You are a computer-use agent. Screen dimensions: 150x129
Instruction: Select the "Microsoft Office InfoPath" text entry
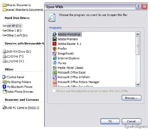[x=74, y=77]
